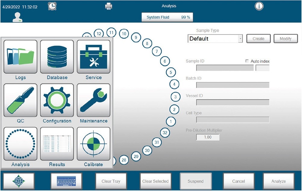
Task: Click Clear Tray at the bottom
Action: click(x=110, y=181)
